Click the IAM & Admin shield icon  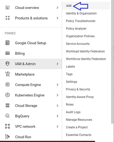coord(8,64)
